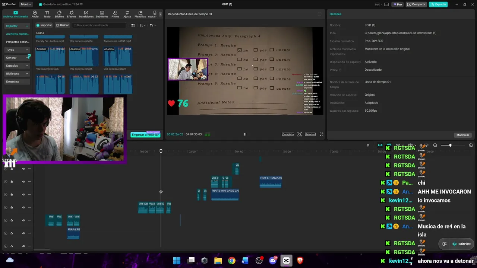Screen dimensions: 477x268
Task: Open Google Chrome from taskbar
Action: [232, 261]
